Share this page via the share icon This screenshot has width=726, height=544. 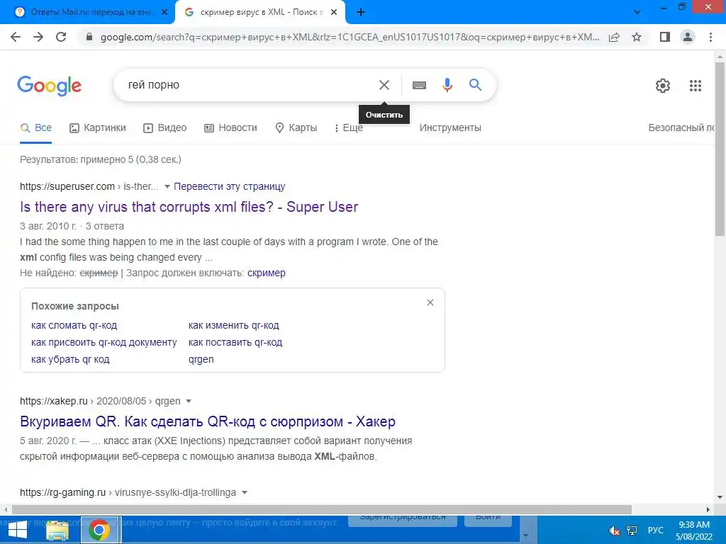tap(614, 37)
